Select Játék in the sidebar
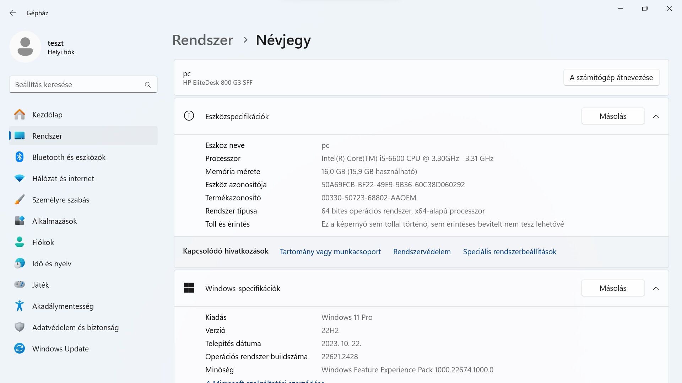 83,285
